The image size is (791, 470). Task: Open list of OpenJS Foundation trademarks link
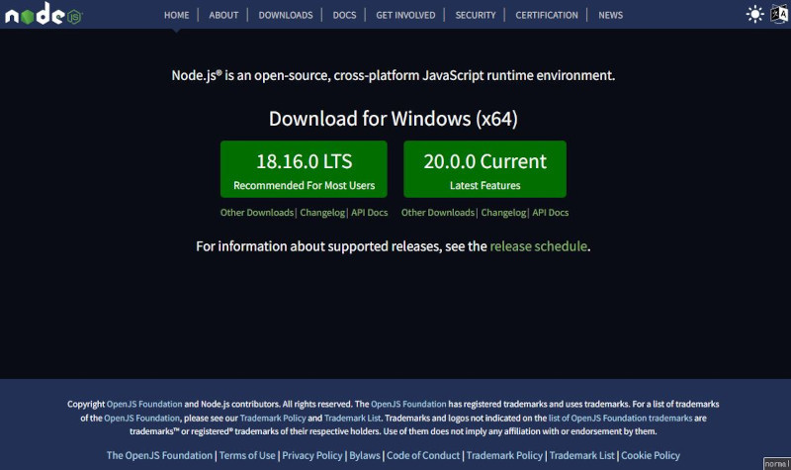click(x=621, y=418)
